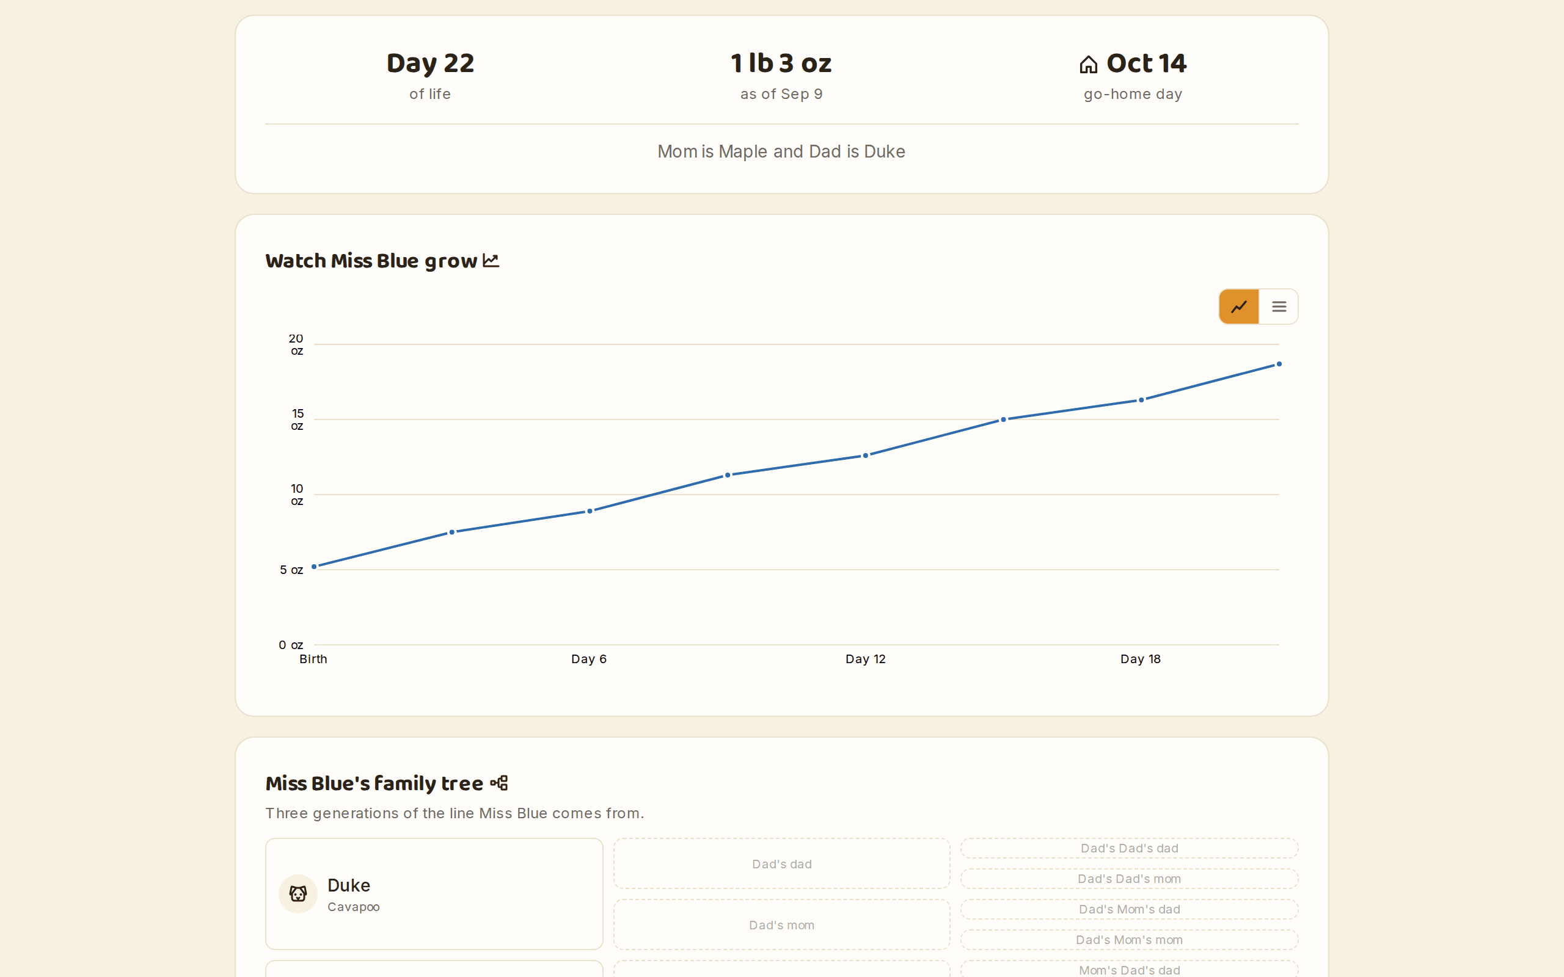Image resolution: width=1564 pixels, height=977 pixels.
Task: Click the 'as of Sep 9' caption
Action: [x=781, y=94]
